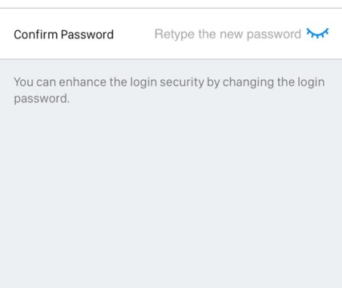Unhide the confirm password entry
342x288 pixels.
pos(317,33)
